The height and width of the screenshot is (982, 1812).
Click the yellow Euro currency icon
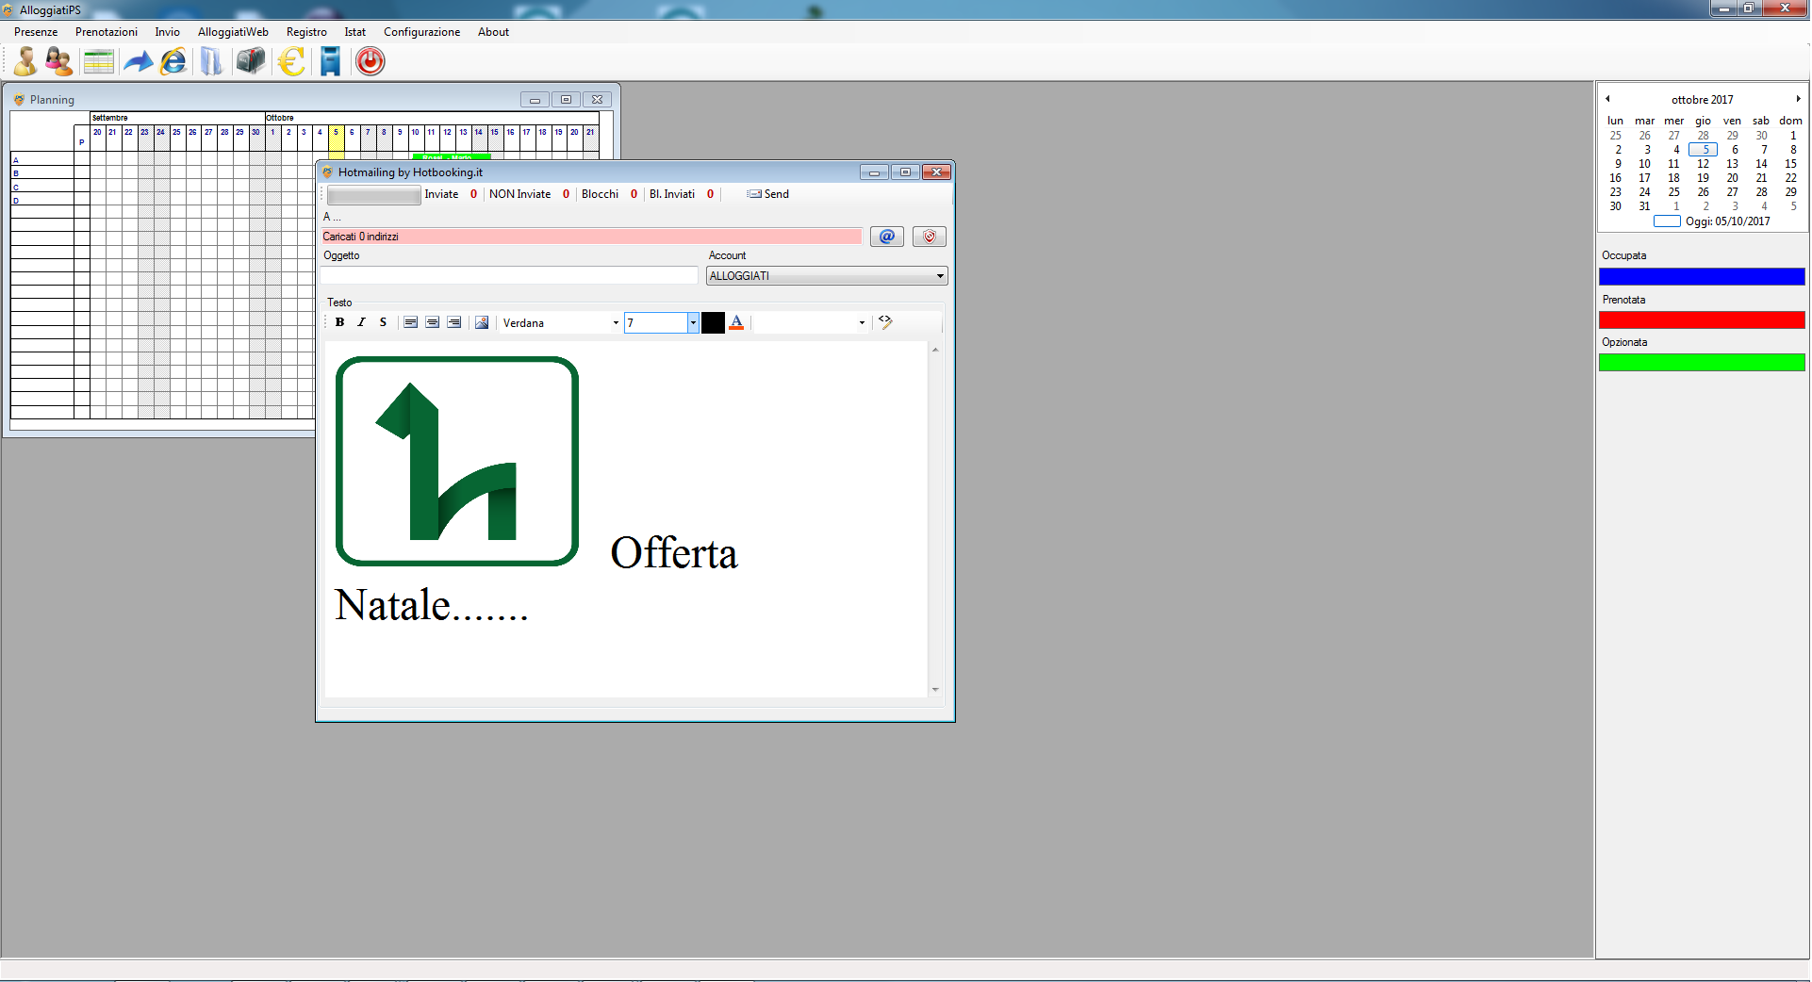coord(291,62)
